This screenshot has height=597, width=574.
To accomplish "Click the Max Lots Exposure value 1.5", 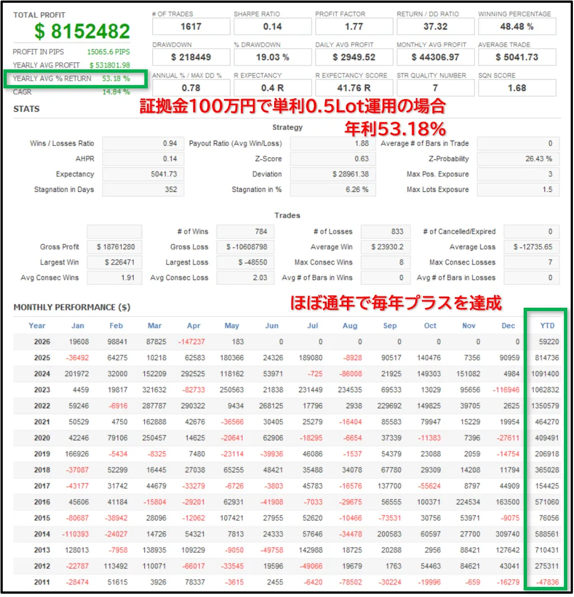I will coord(518,189).
